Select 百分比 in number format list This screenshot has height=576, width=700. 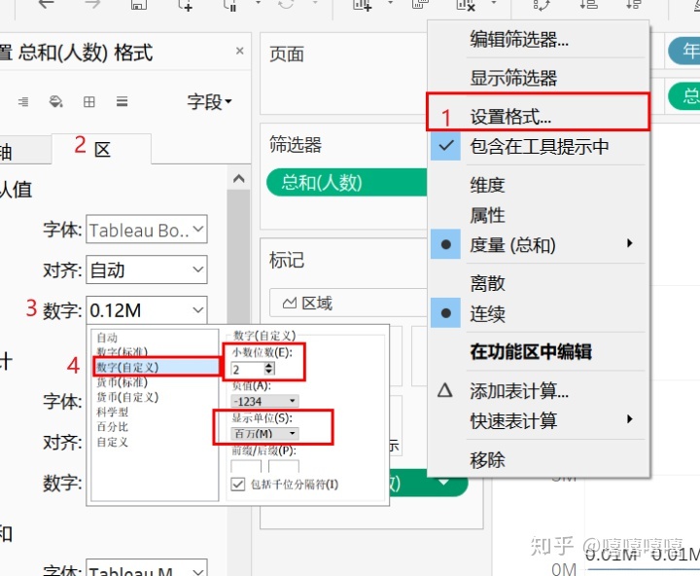pyautogui.click(x=113, y=427)
